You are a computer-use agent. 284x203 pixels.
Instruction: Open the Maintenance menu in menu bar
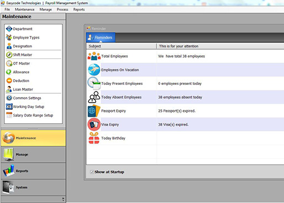pos(25,9)
